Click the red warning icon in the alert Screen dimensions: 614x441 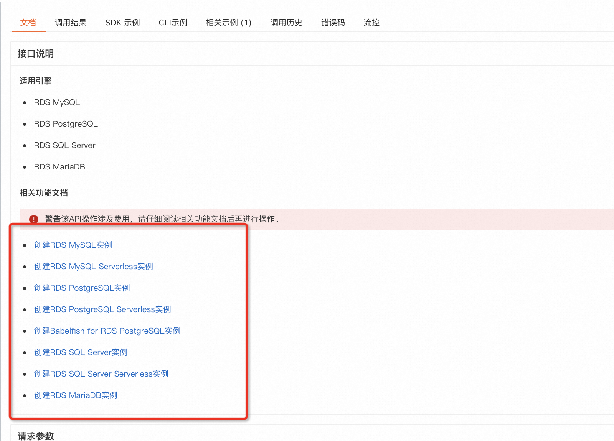tap(34, 219)
